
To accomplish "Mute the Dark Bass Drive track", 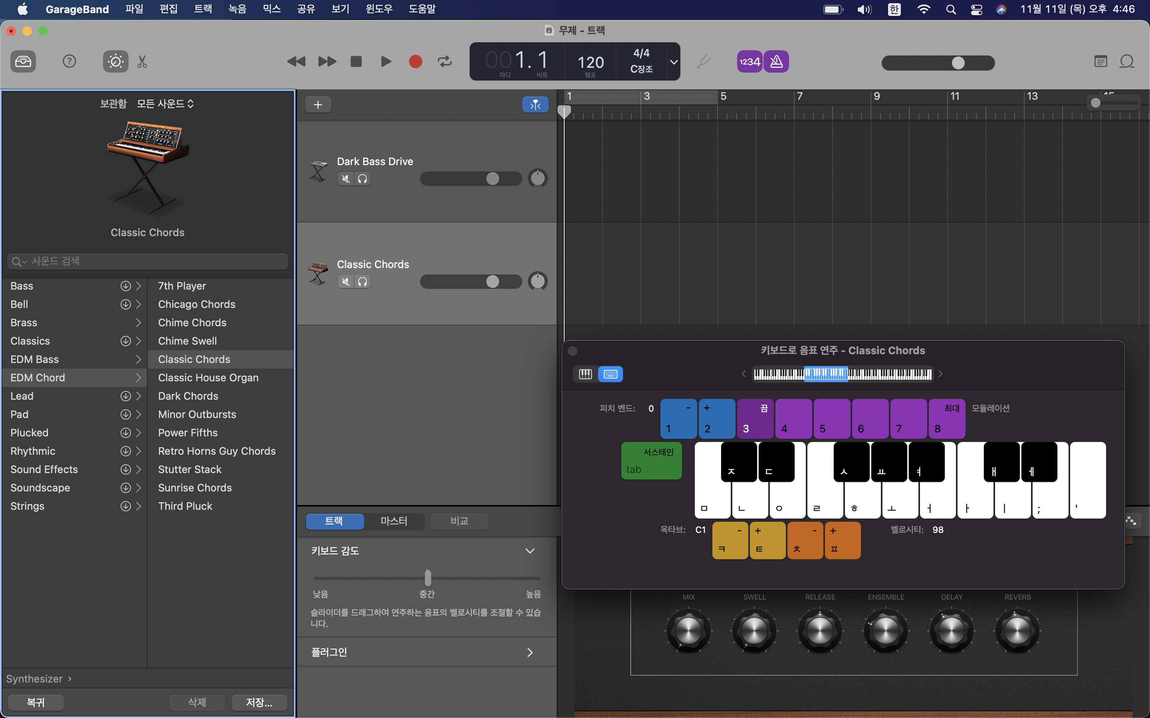I will [346, 179].
